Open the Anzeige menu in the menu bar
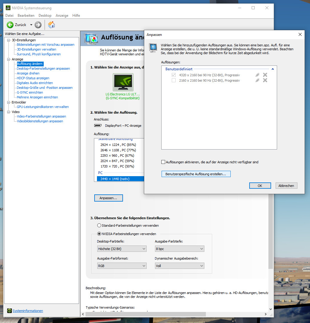The width and height of the screenshot is (310, 323). pos(62,16)
